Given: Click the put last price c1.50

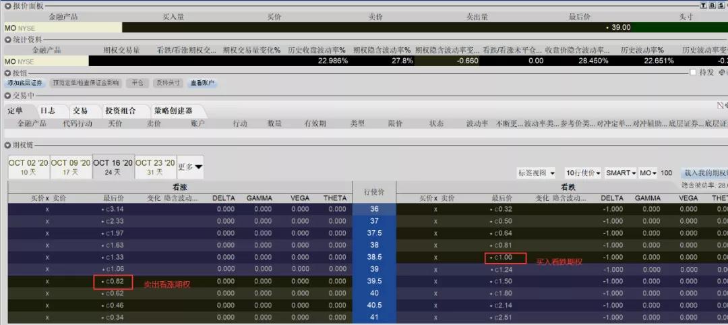Looking at the screenshot, I should click(x=503, y=281).
